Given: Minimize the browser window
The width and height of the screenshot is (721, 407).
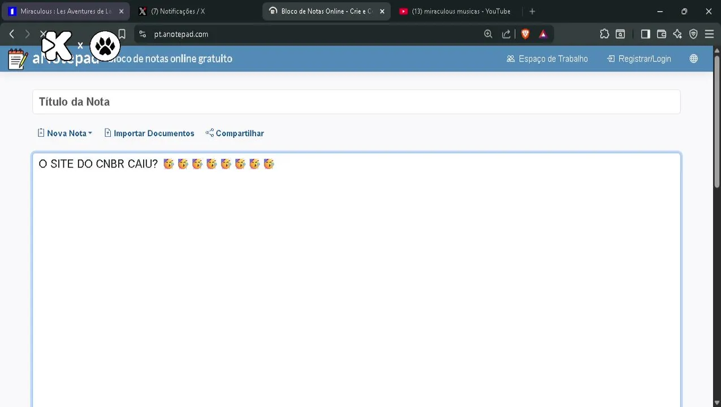Looking at the screenshot, I should click(x=660, y=11).
